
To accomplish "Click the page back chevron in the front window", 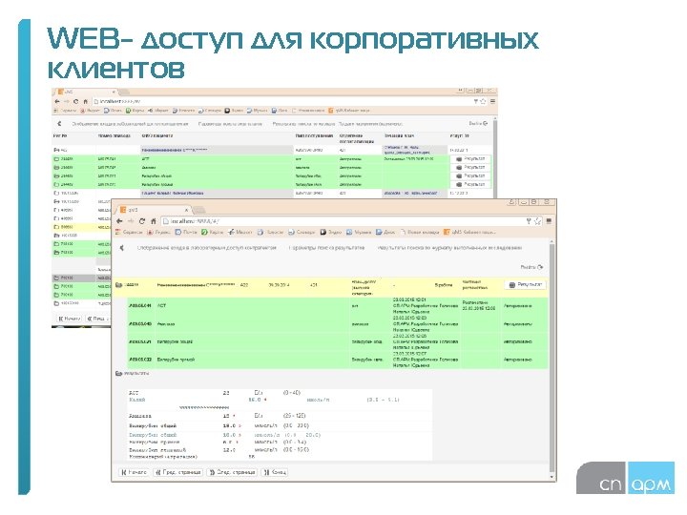I will pyautogui.click(x=122, y=248).
